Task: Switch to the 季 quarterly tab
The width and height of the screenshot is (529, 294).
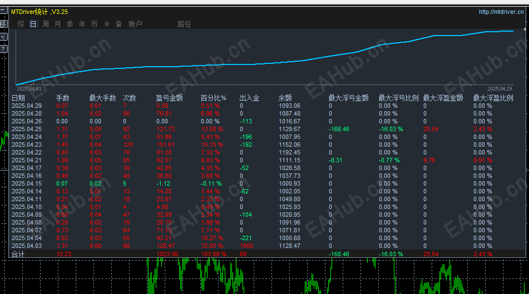Action: pyautogui.click(x=70, y=24)
